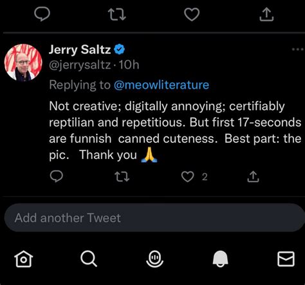Open the Spaces microphone tab

coord(154,259)
